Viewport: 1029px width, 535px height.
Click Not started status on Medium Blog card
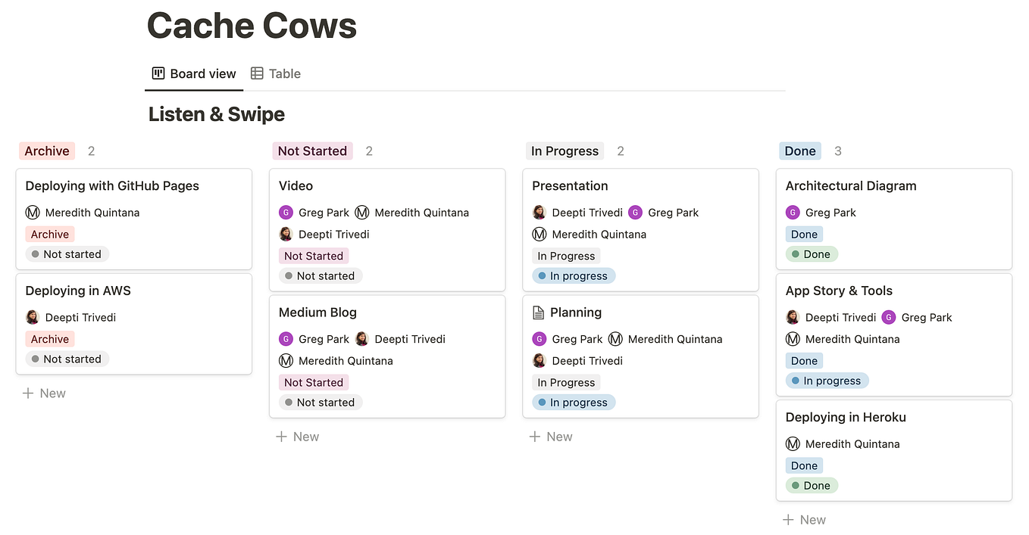coord(321,403)
